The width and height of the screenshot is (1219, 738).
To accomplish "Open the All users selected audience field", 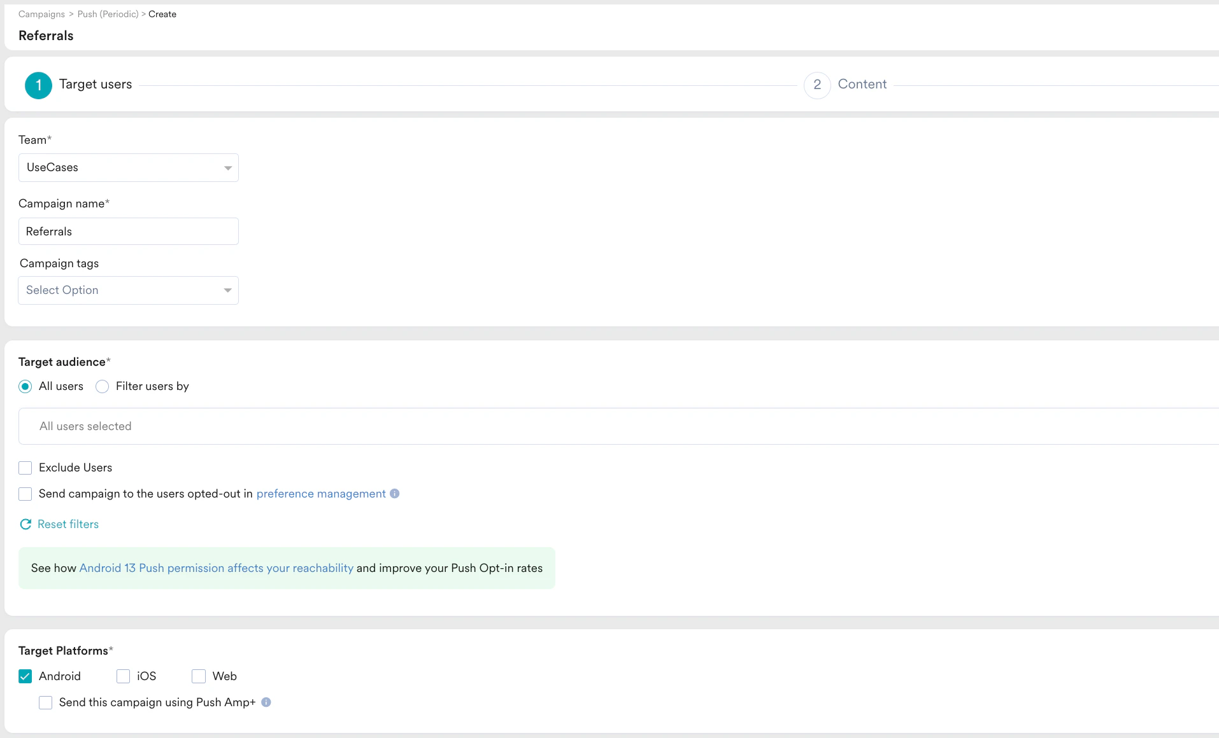I will [x=255, y=426].
